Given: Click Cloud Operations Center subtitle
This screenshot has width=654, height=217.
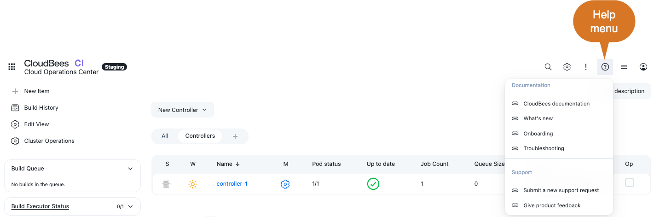Looking at the screenshot, I should coord(61,72).
